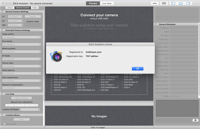Click the Camera Make metadata field
Screen dimensions: 200x129
(184, 47)
